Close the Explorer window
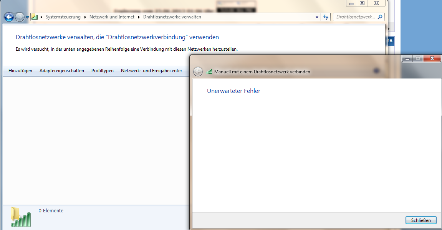The image size is (442, 230). coord(376,3)
